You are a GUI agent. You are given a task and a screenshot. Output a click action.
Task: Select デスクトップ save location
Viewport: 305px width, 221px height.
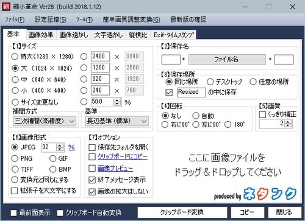click(x=210, y=82)
